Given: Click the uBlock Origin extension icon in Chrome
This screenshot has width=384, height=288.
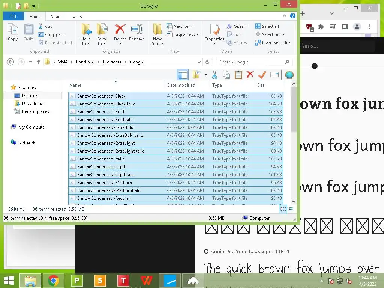Looking at the screenshot, I should [309, 27].
